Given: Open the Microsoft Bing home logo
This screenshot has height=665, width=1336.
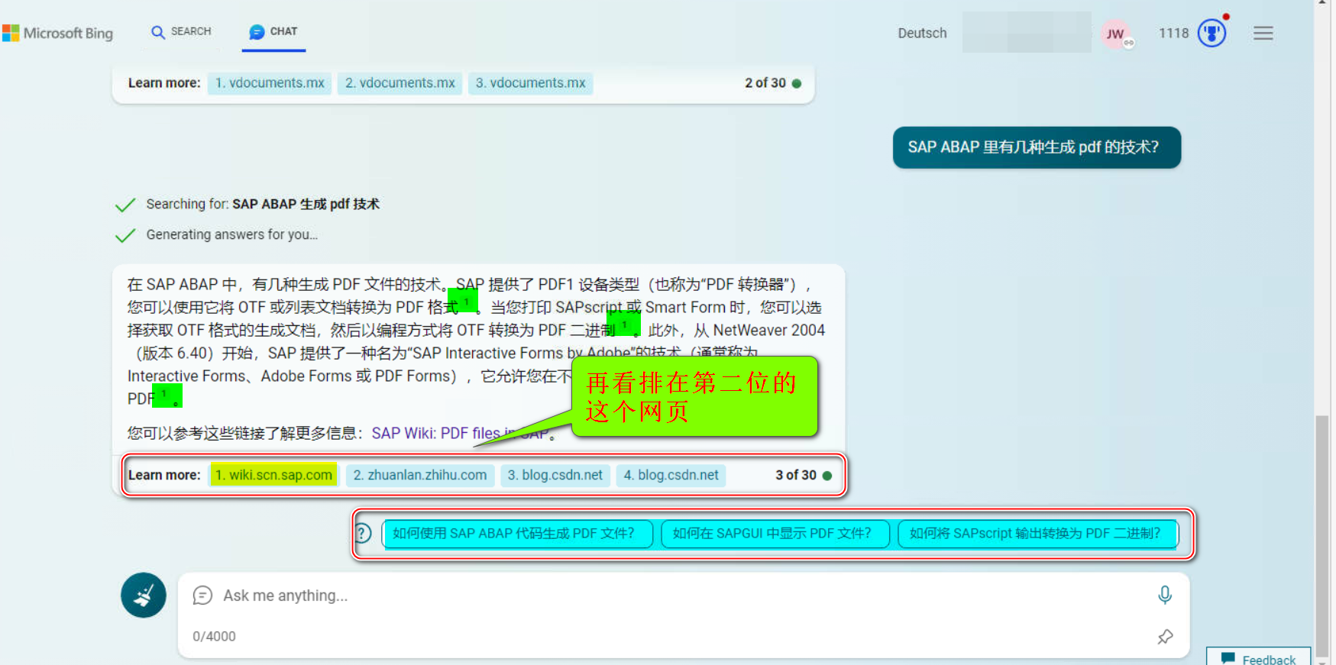Looking at the screenshot, I should tap(58, 33).
